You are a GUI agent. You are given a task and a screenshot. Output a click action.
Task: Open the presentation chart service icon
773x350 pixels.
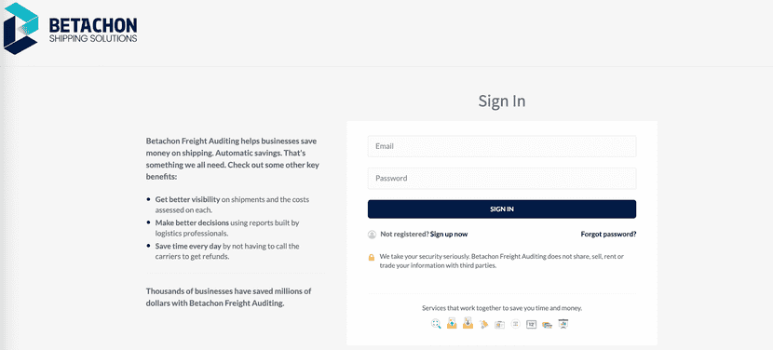point(563,324)
